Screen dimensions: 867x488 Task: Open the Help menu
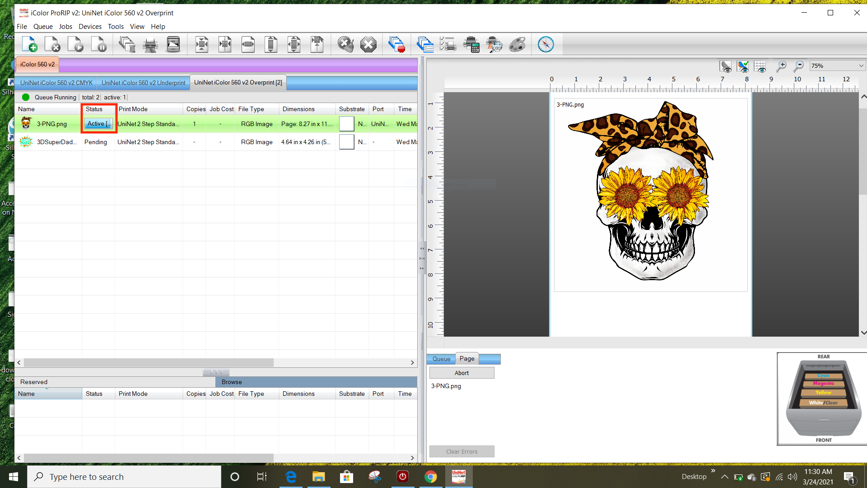click(x=158, y=27)
